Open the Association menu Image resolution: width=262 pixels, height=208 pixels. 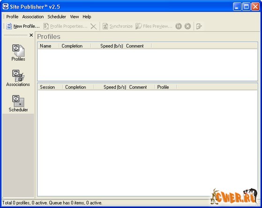tap(33, 17)
